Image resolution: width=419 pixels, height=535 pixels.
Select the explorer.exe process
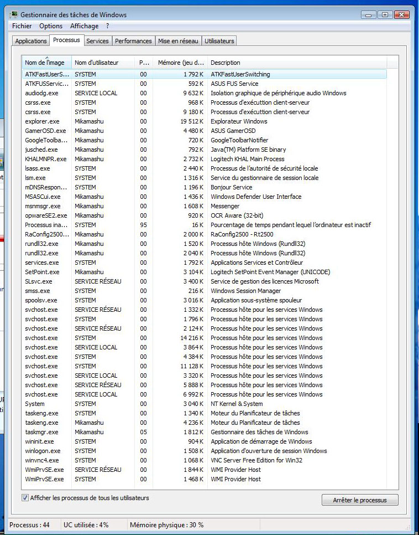(205, 121)
